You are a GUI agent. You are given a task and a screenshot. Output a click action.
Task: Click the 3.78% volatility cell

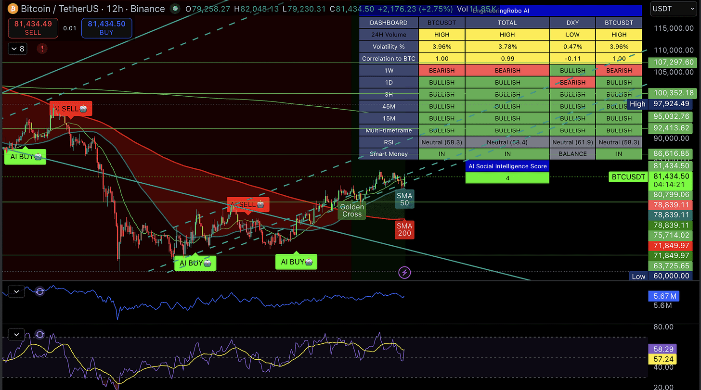507,47
